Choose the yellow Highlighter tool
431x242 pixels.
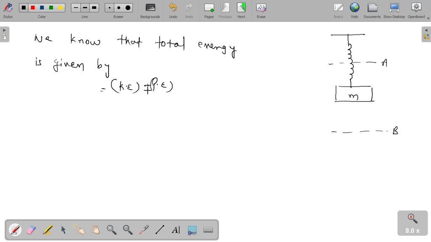coord(47,230)
